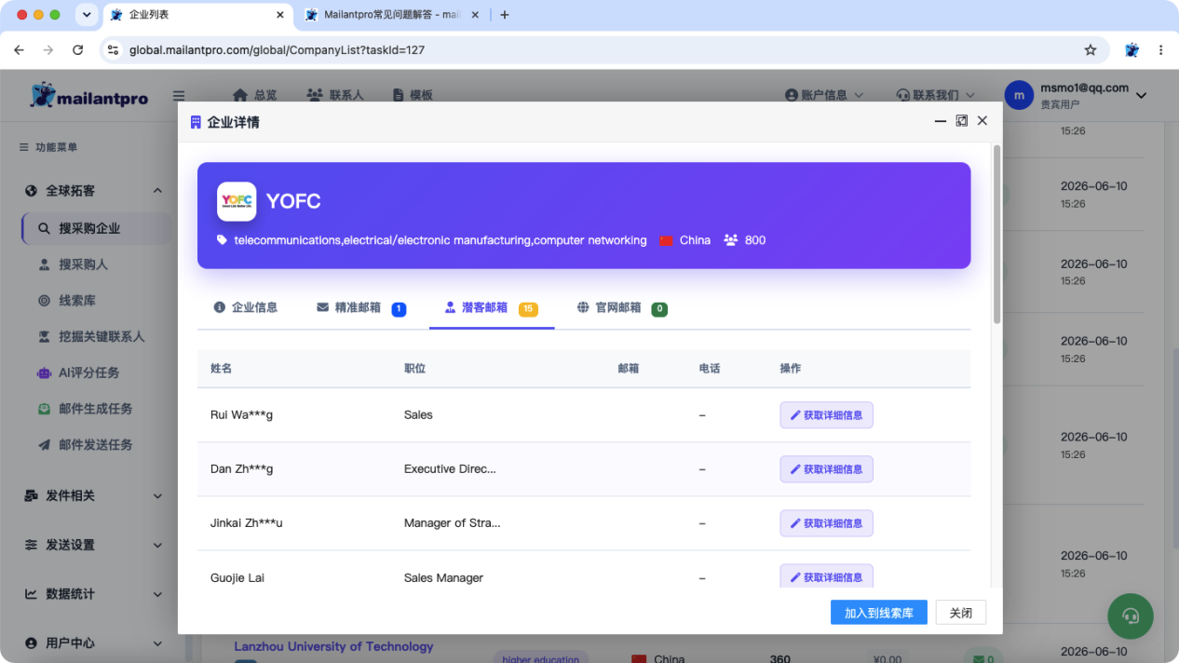Click the Mailantpro extension icon in toolbar

point(1132,49)
